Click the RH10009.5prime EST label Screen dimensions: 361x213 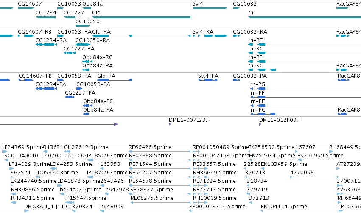[x=215, y=199]
